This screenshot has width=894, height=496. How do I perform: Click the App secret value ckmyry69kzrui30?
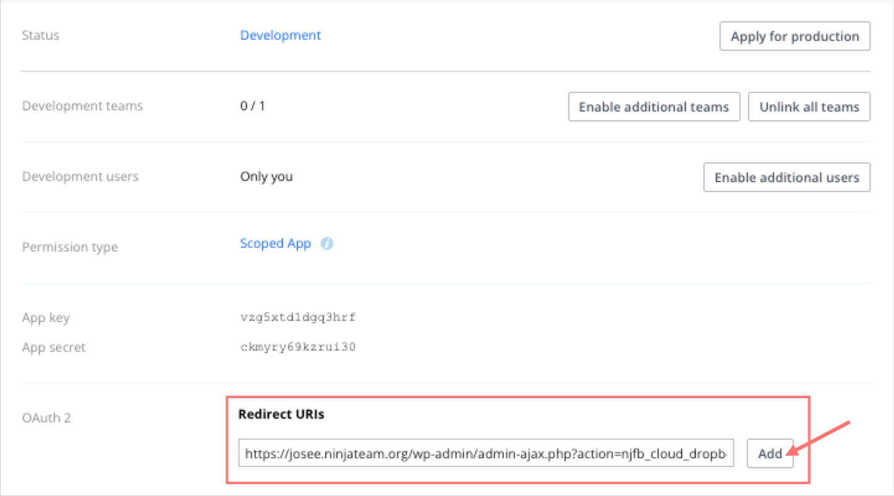(298, 347)
